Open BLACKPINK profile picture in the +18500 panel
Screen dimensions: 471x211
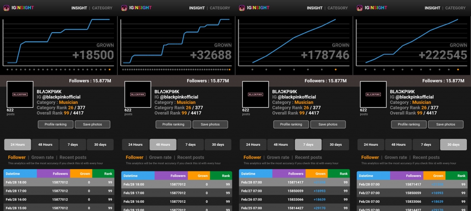[x=20, y=94]
